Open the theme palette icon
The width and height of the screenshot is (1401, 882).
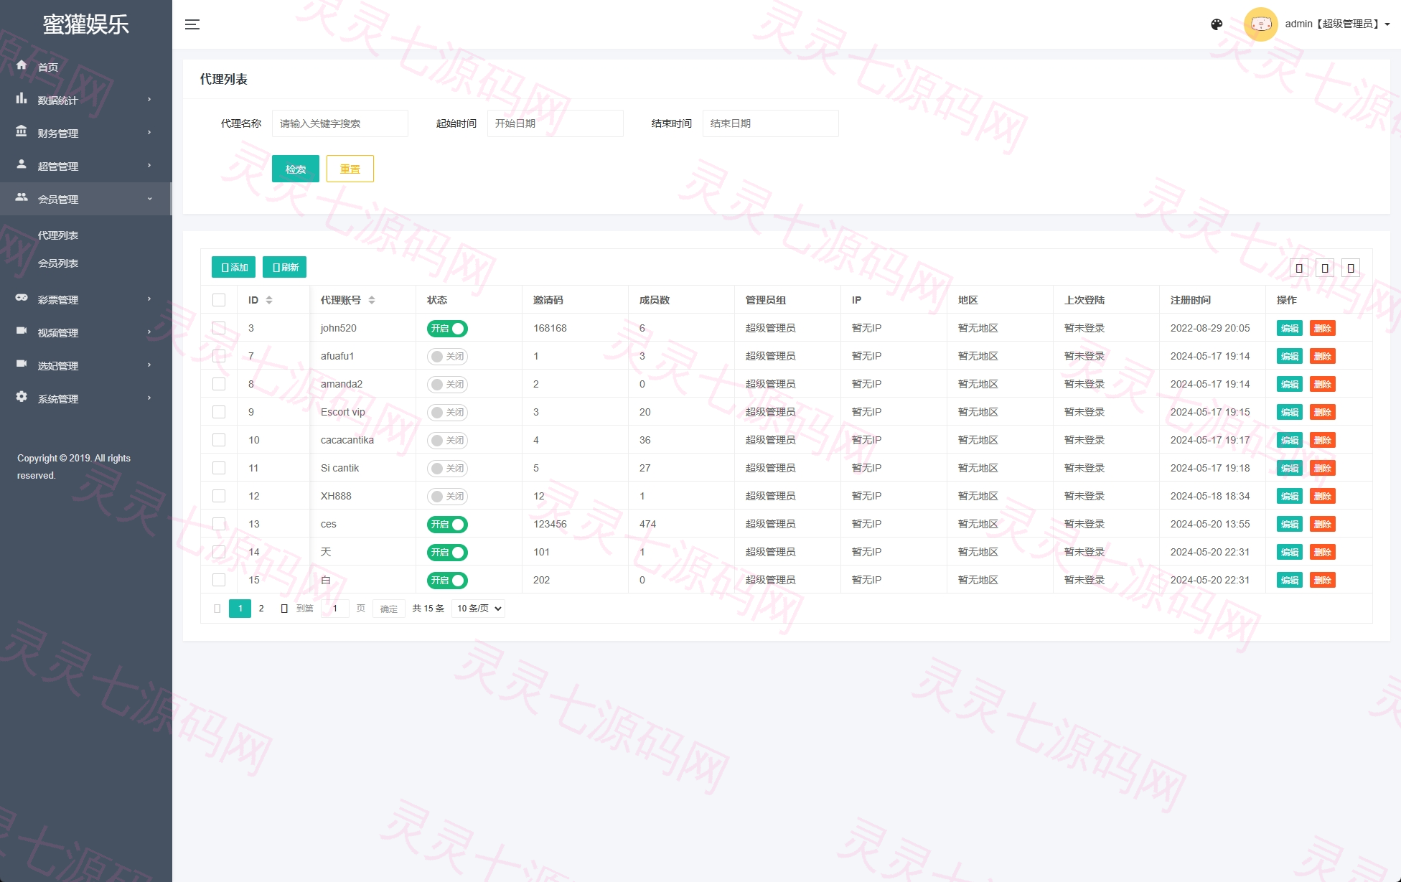tap(1217, 24)
